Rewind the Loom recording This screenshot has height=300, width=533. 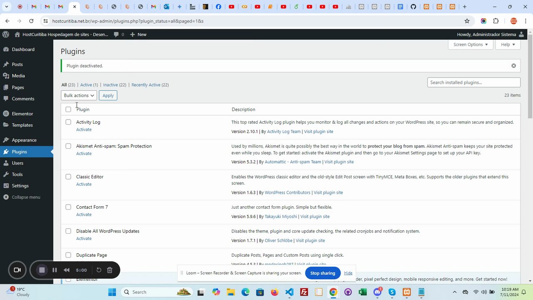[66, 270]
